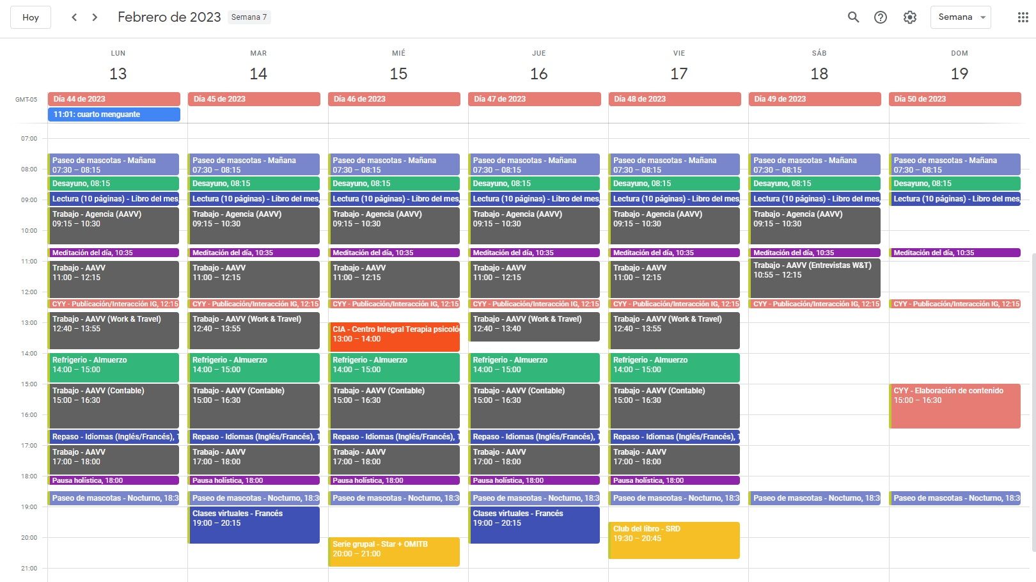This screenshot has height=582, width=1036.
Task: Select Monday 13 date header
Action: coord(118,74)
